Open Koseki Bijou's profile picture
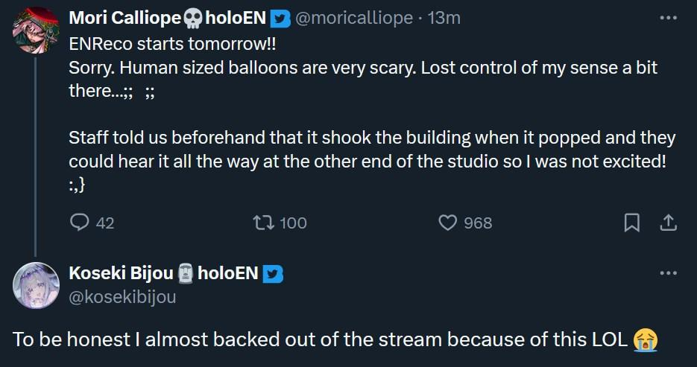 (35, 285)
